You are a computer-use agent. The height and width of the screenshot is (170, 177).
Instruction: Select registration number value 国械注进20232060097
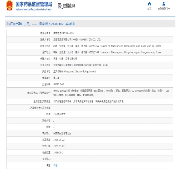(64, 33)
